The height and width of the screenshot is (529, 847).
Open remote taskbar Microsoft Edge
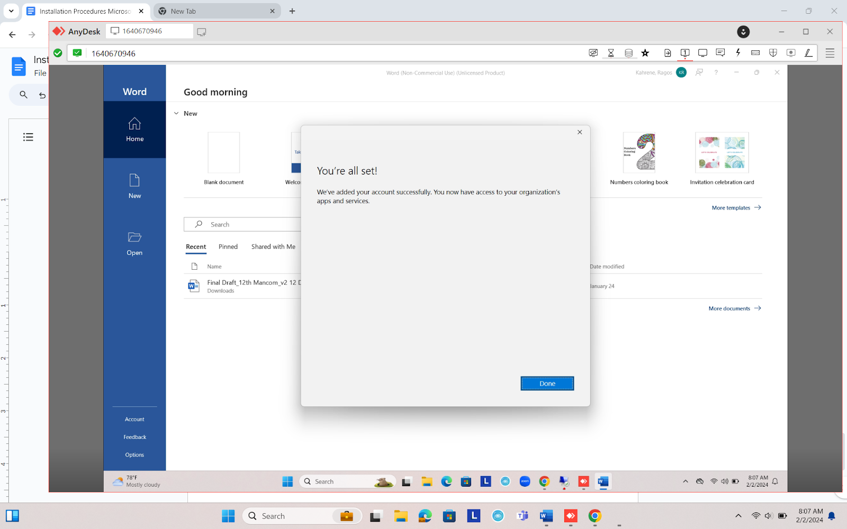click(446, 481)
